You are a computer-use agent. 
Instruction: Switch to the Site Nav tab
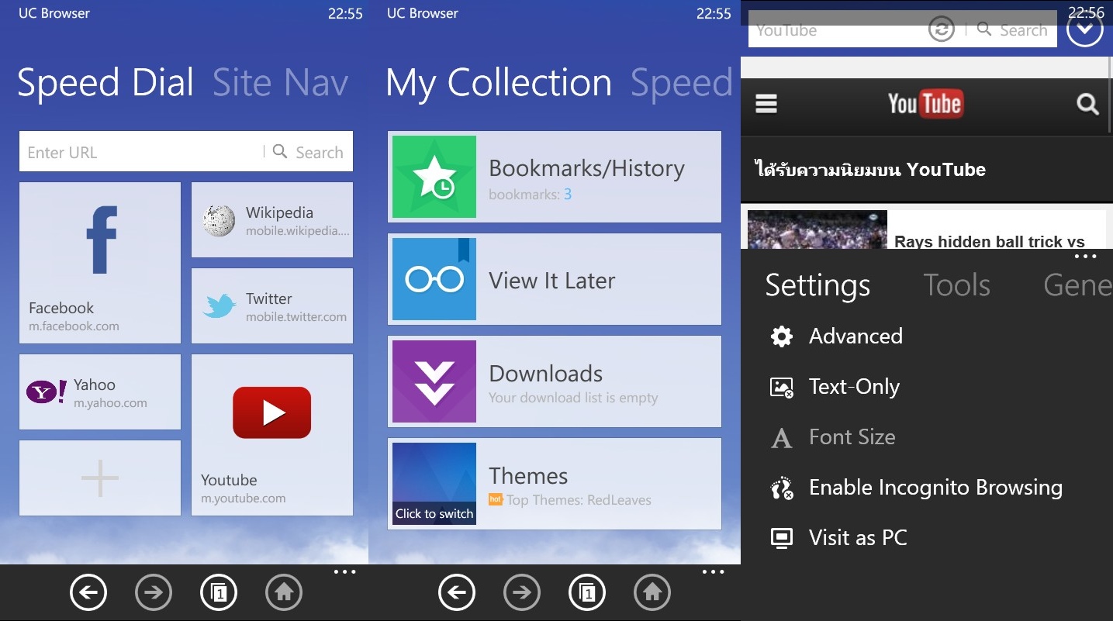280,83
